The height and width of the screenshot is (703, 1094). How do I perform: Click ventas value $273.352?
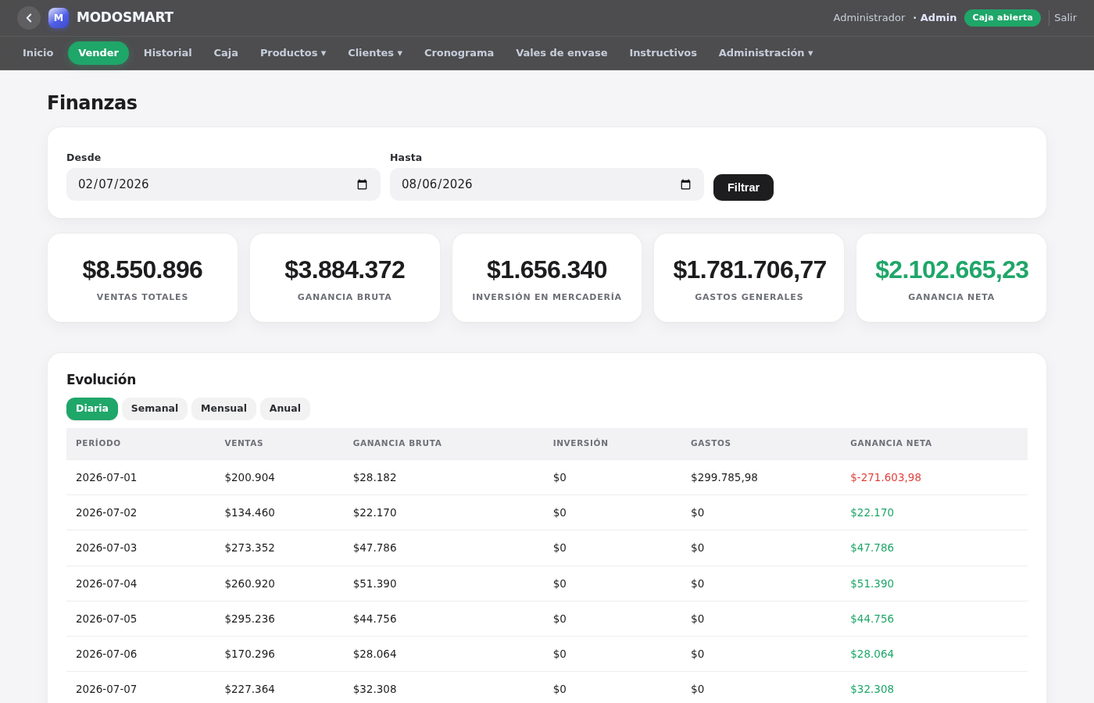[249, 548]
